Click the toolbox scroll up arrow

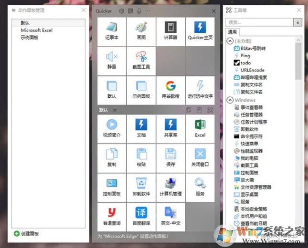click(298, 40)
